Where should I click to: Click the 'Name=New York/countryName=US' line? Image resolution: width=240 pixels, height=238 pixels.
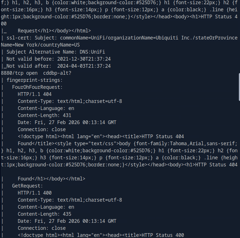click(x=40, y=45)
